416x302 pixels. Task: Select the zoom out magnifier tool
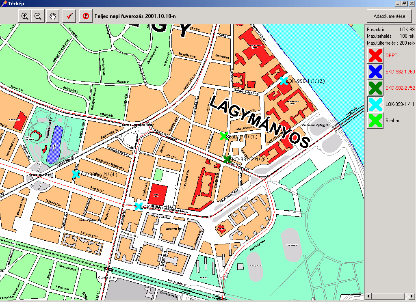point(38,16)
